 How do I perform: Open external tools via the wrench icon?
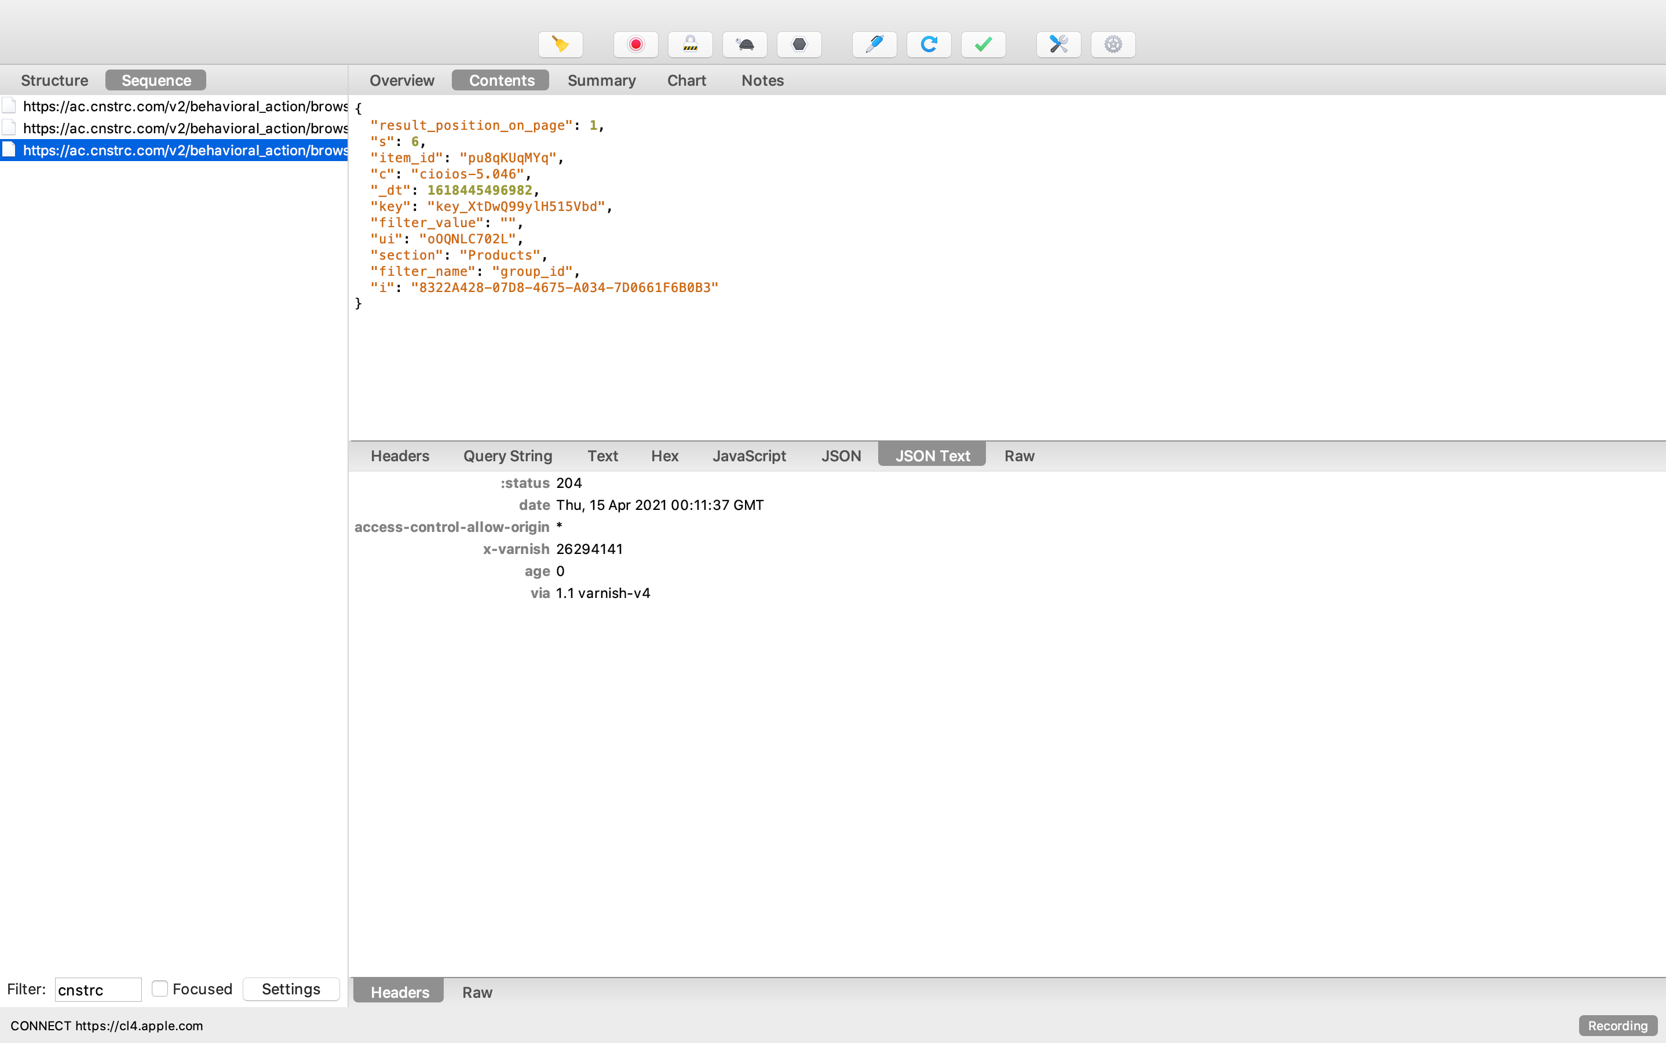[x=1057, y=44]
